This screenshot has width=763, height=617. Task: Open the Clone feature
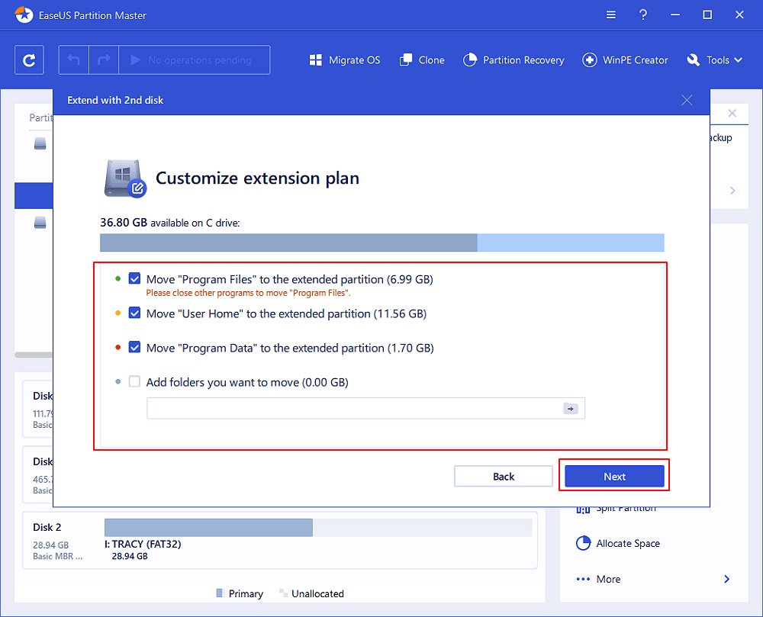pyautogui.click(x=422, y=60)
